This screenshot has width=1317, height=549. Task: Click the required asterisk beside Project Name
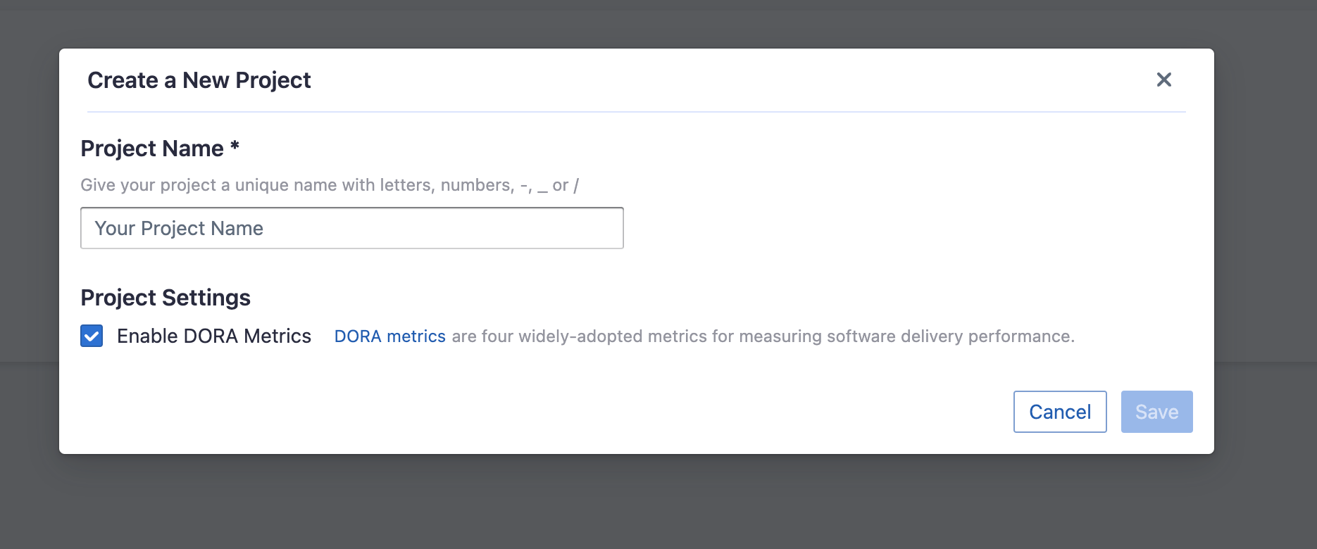pyautogui.click(x=235, y=146)
